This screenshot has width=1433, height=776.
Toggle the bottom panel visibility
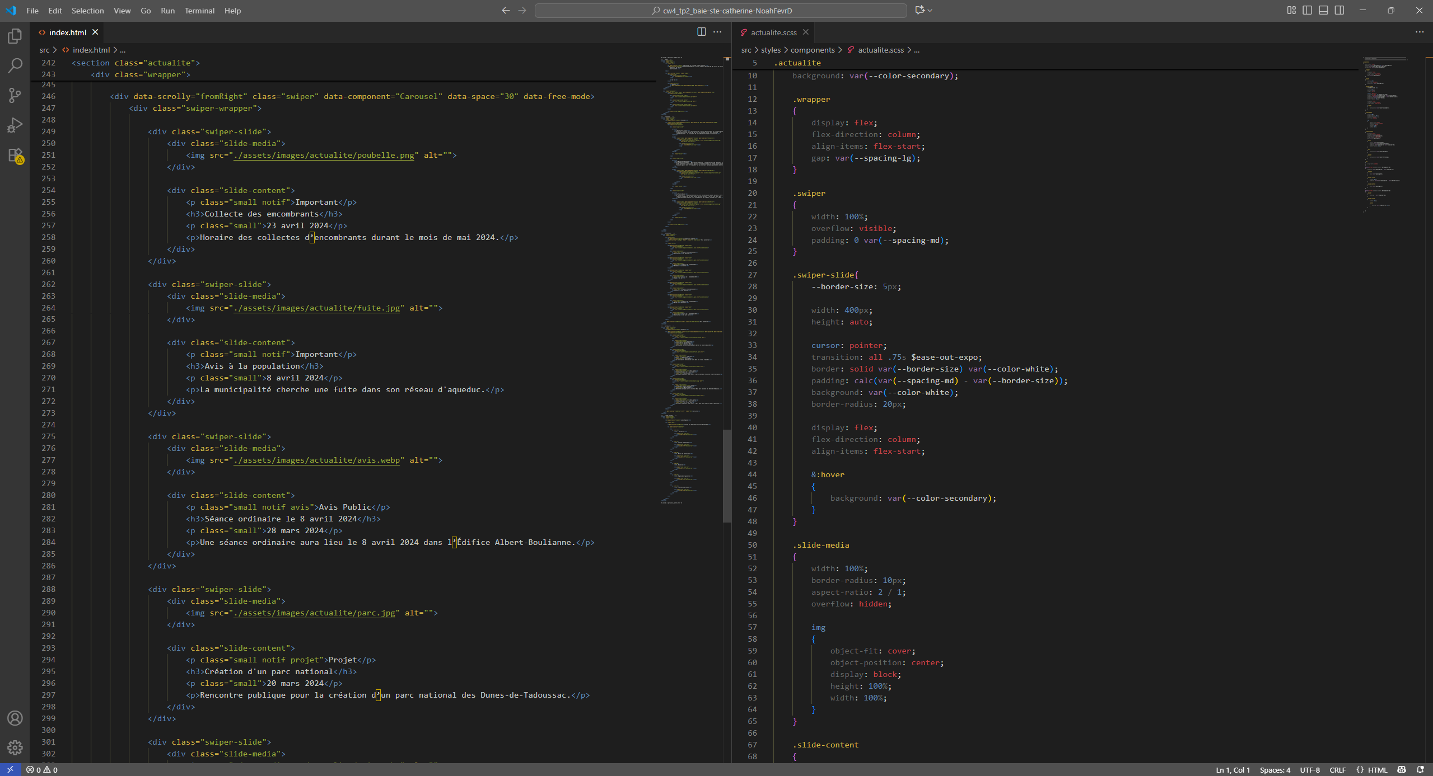pyautogui.click(x=1323, y=10)
